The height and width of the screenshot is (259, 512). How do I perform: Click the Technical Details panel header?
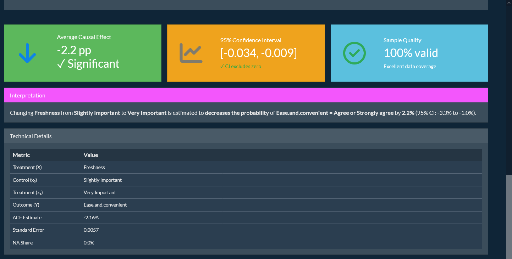[x=246, y=136]
